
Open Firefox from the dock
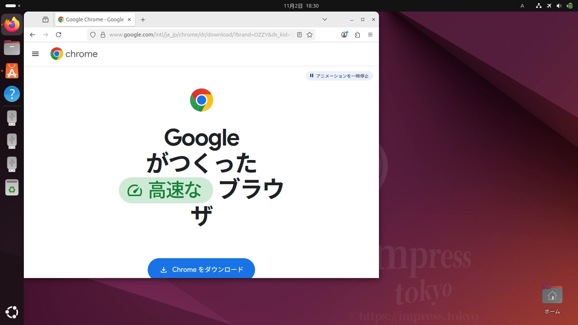pos(12,25)
